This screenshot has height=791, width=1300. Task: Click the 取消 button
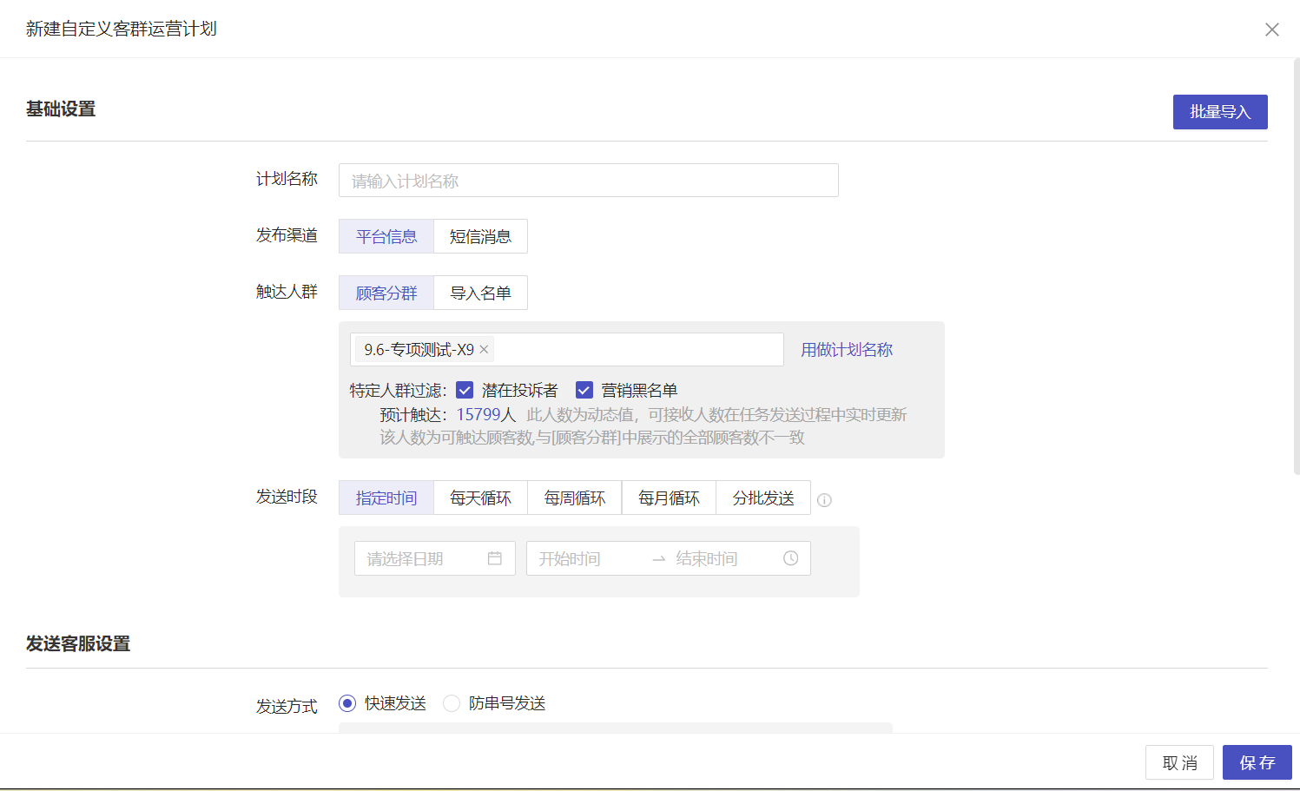click(1179, 762)
